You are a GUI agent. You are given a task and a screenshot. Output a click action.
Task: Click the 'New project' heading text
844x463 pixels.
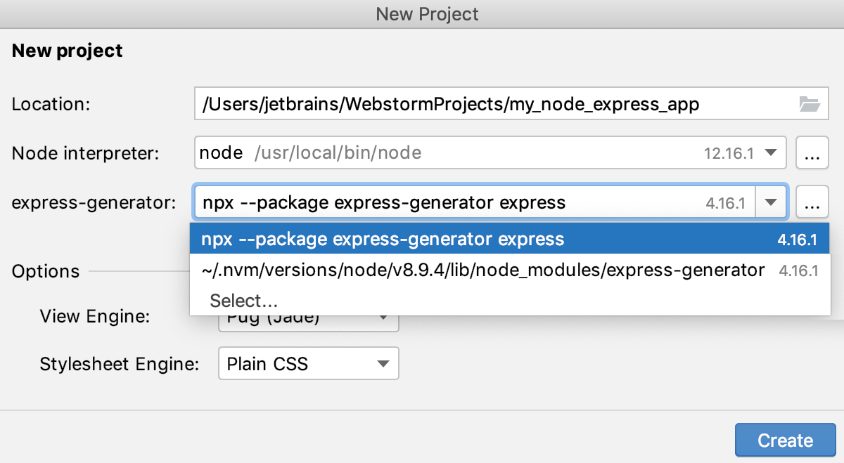point(68,51)
